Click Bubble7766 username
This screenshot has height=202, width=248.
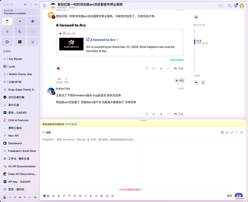[63, 88]
